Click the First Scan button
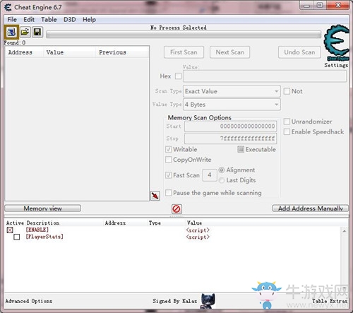The width and height of the screenshot is (353, 313). (184, 52)
